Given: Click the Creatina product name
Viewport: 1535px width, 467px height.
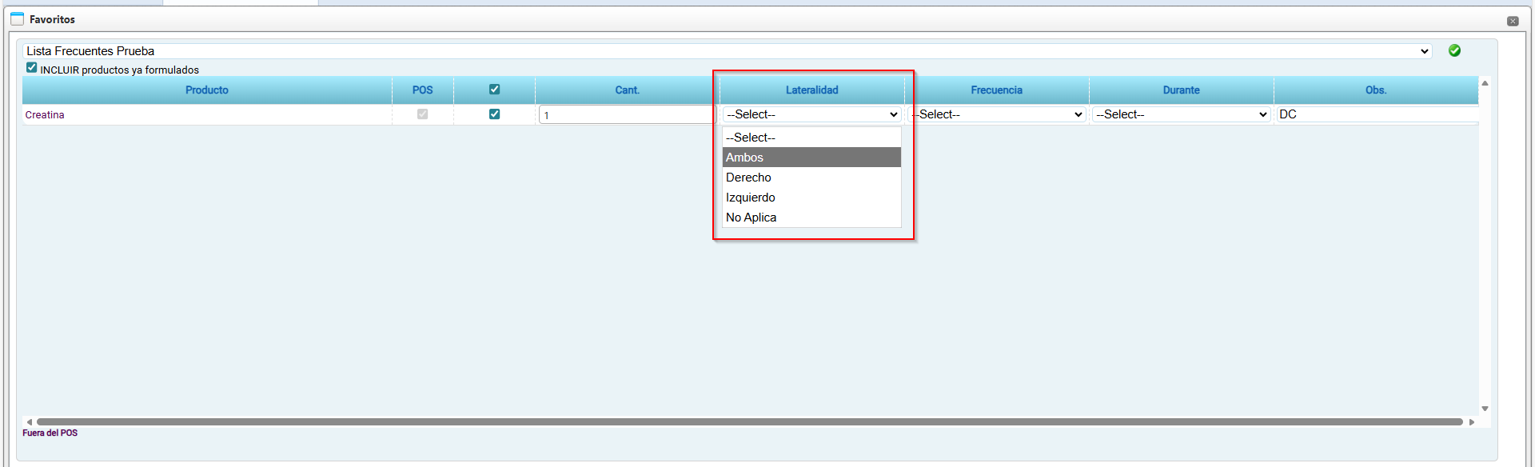Looking at the screenshot, I should point(45,115).
